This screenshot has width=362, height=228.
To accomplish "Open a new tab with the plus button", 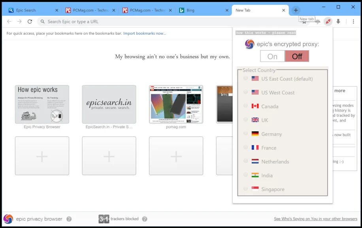I will (x=296, y=10).
